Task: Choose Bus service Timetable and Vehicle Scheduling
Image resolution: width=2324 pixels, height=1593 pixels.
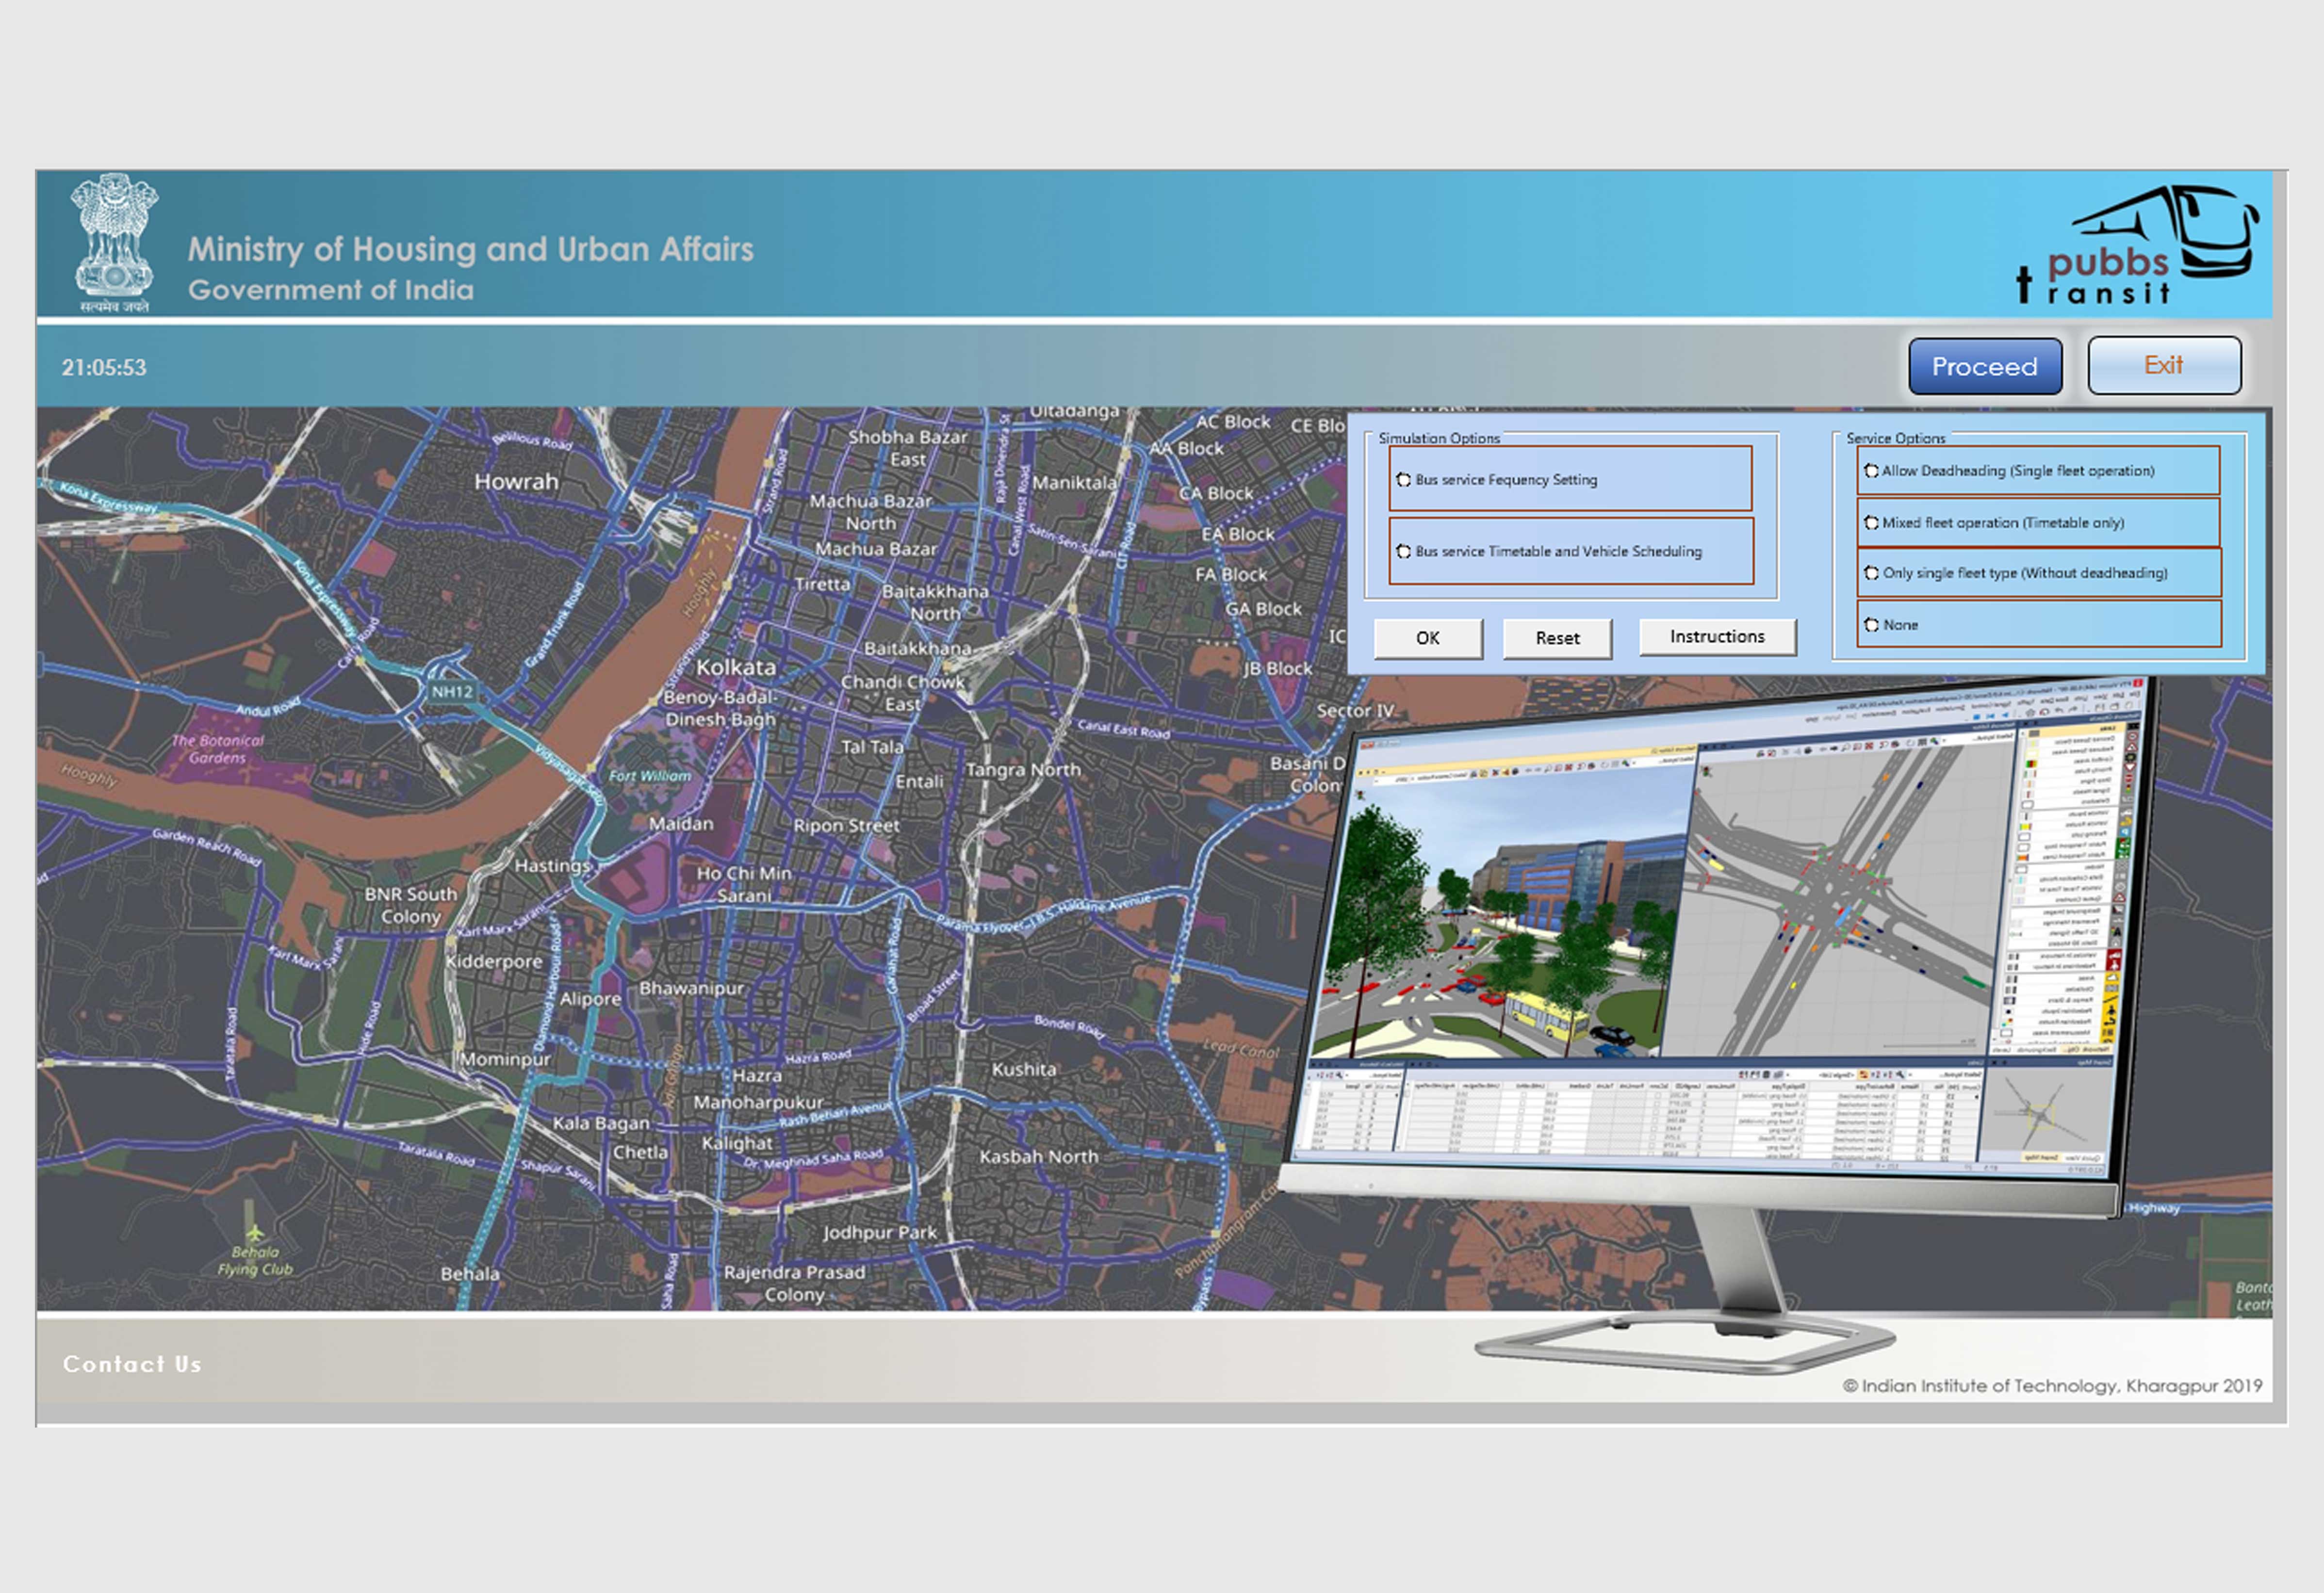Action: [1404, 551]
